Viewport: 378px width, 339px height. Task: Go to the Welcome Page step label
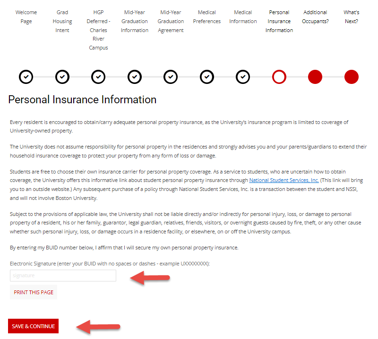(x=26, y=17)
